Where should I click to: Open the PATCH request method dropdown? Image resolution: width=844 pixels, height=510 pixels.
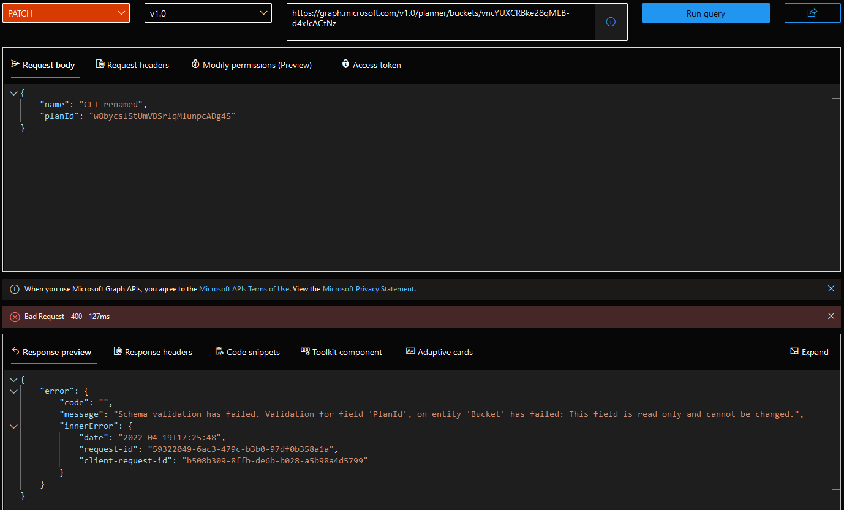(x=66, y=12)
